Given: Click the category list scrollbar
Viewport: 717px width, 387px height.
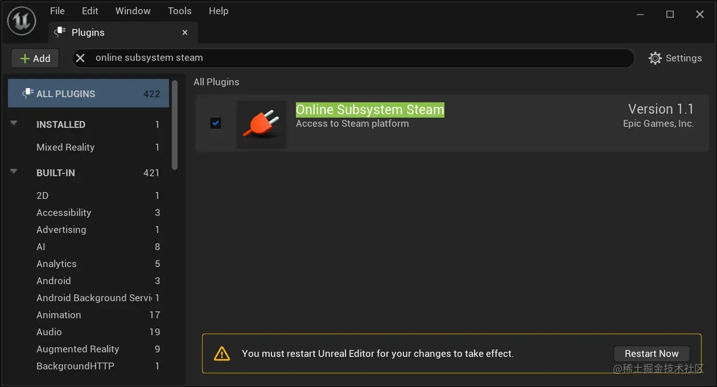Looking at the screenshot, I should 175,125.
